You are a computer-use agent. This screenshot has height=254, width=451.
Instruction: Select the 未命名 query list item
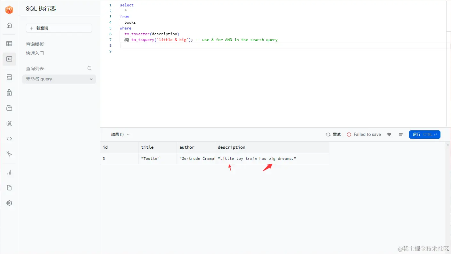[x=59, y=79]
